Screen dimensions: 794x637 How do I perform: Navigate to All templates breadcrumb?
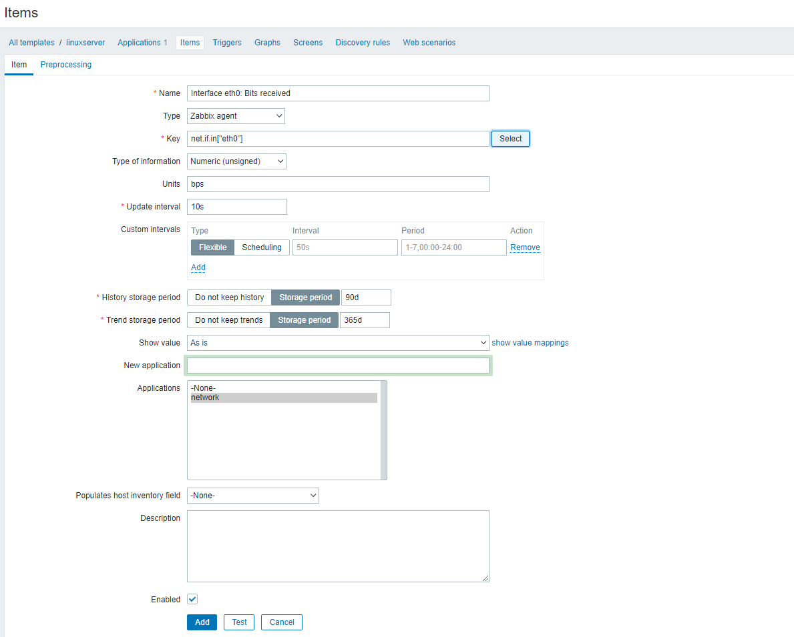31,43
